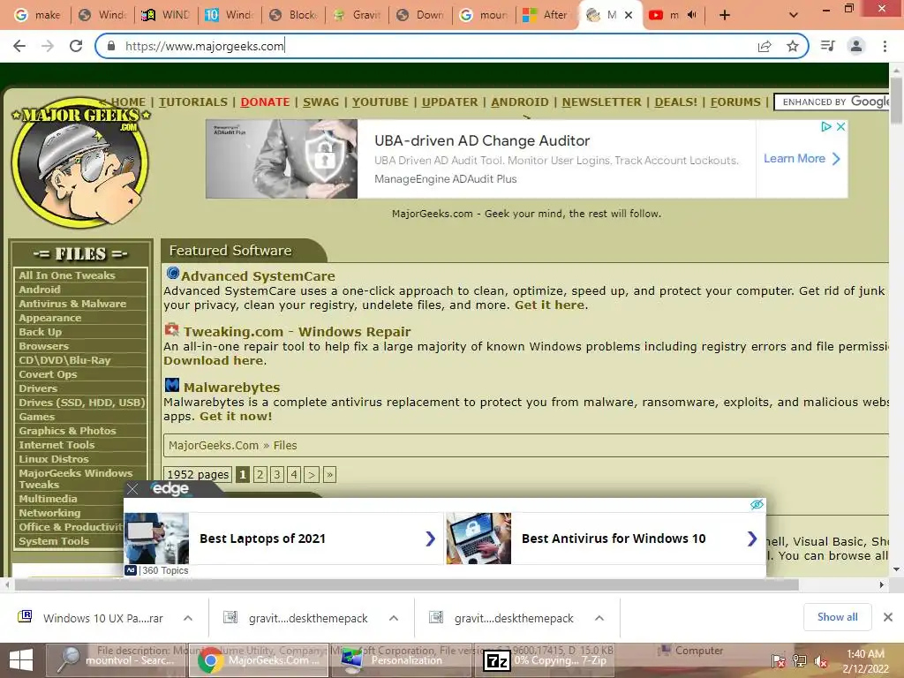Switch to the 'Gravit' browser tab
The height and width of the screenshot is (678, 904).
pyautogui.click(x=357, y=15)
